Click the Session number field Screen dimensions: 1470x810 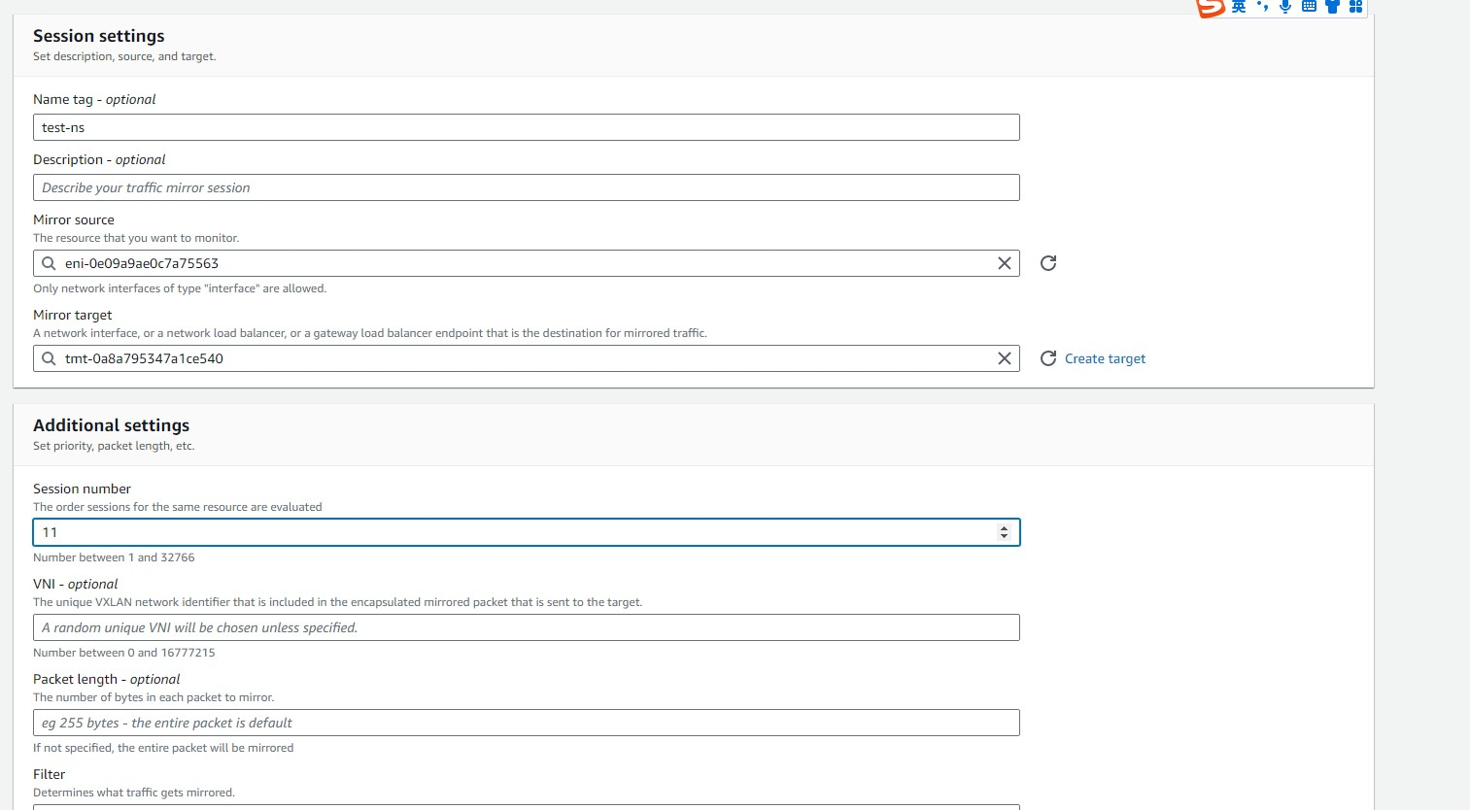coord(515,532)
